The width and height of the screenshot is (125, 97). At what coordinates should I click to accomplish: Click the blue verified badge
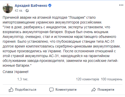click(50, 6)
